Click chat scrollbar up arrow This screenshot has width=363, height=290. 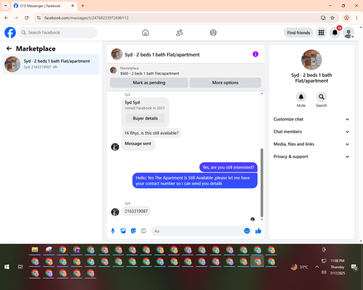261,94
